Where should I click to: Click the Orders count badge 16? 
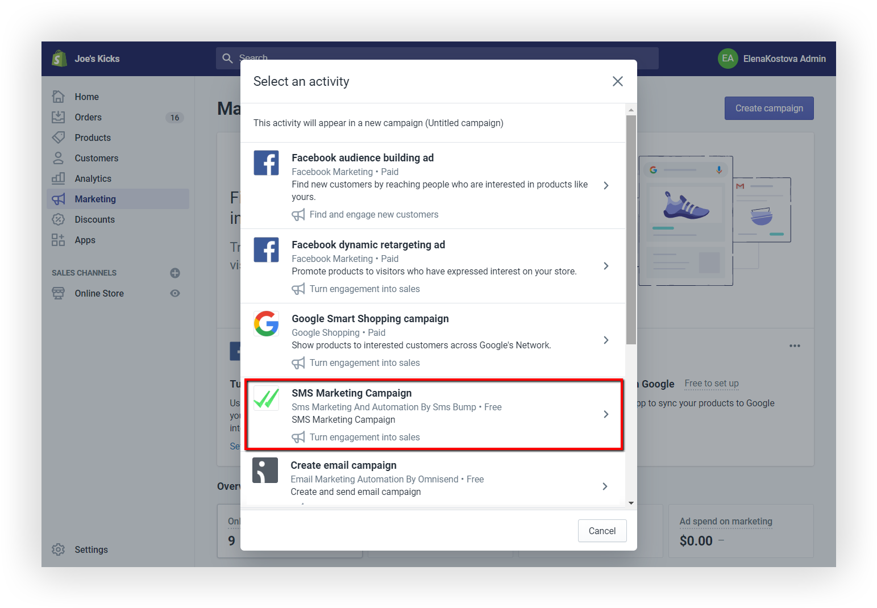point(174,118)
